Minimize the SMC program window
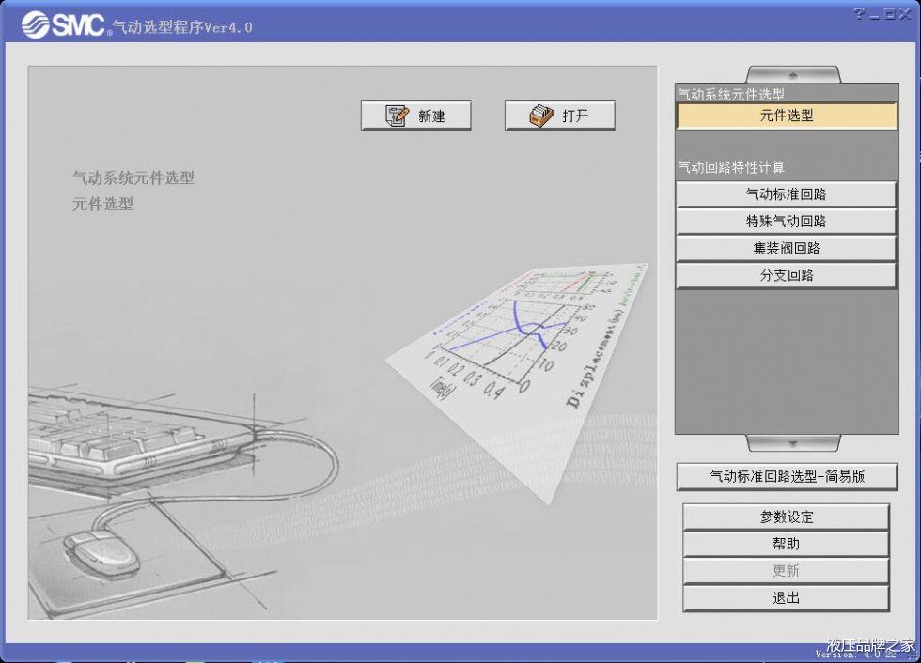This screenshot has width=921, height=663. tap(874, 14)
